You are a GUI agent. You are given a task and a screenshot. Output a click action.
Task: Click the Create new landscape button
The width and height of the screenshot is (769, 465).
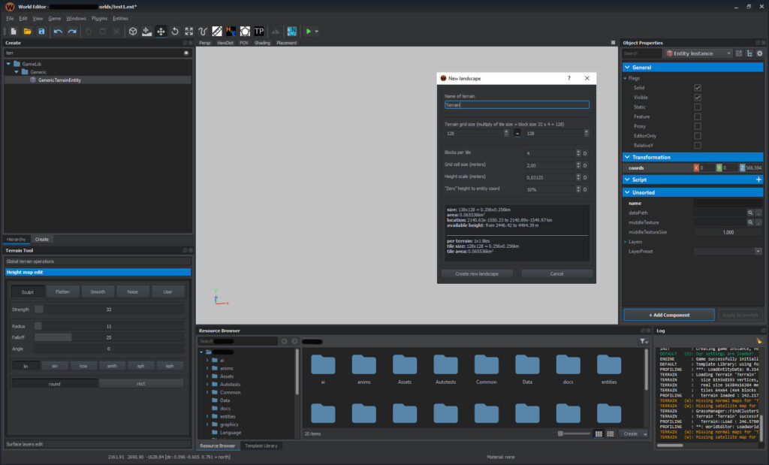click(477, 273)
